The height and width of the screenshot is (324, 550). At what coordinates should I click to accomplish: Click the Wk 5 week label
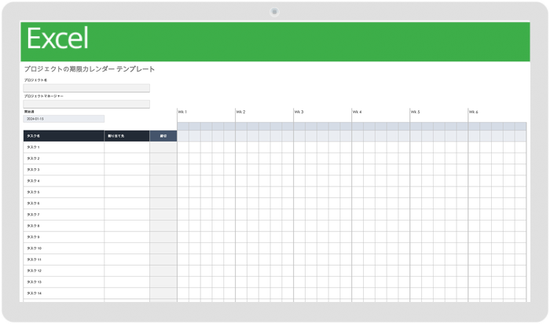coord(416,112)
